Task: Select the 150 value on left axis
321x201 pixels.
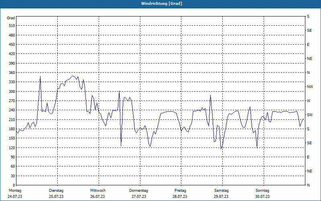Action: pos(12,138)
